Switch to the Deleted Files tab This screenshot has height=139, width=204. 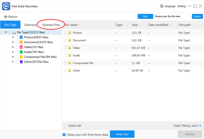click(x=51, y=25)
